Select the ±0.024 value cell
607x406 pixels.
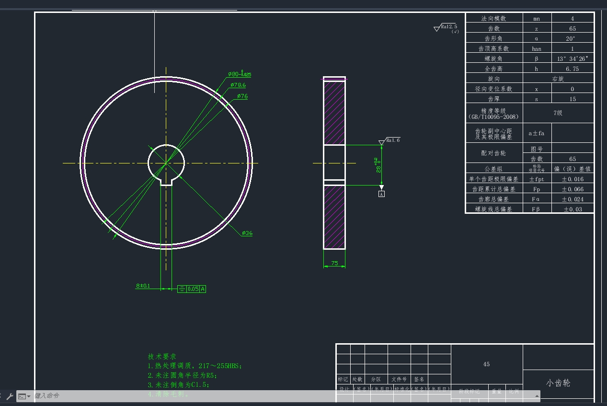pyautogui.click(x=573, y=199)
